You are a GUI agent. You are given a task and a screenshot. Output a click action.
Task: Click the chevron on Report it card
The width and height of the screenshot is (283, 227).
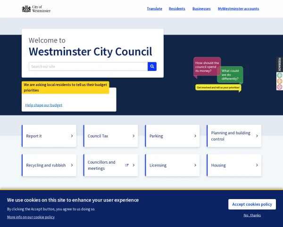tap(72, 136)
